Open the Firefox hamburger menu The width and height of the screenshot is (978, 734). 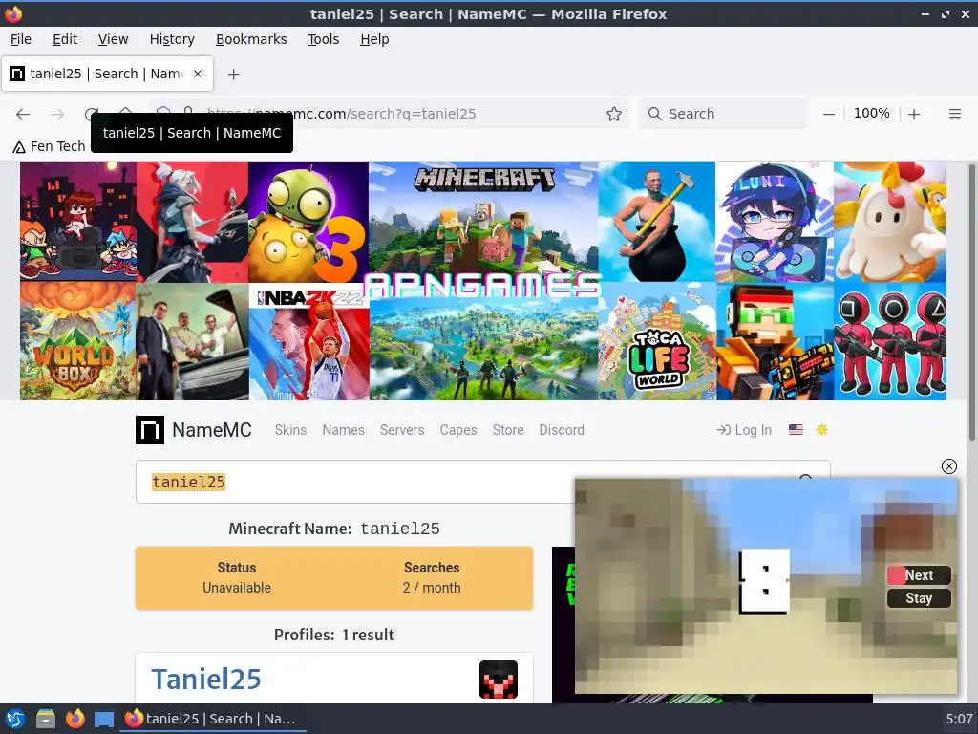pos(954,114)
